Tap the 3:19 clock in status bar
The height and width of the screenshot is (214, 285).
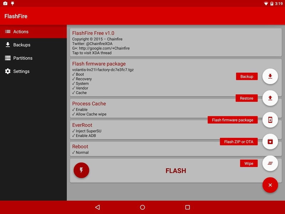(x=279, y=4)
